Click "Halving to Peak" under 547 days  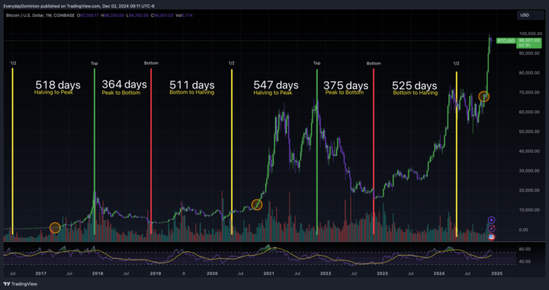click(x=273, y=93)
